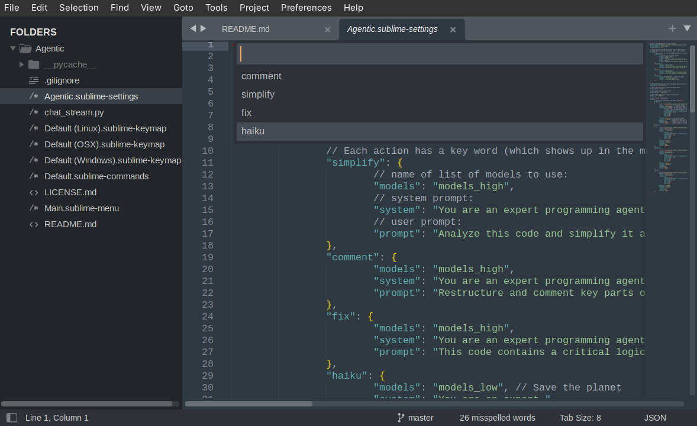Click the Agentic folder icon in FOLDERS panel

coord(27,48)
